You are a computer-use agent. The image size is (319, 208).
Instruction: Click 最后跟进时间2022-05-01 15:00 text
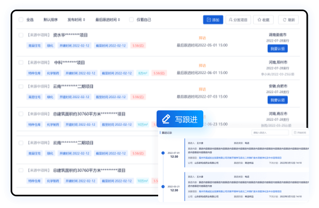pos(202,45)
